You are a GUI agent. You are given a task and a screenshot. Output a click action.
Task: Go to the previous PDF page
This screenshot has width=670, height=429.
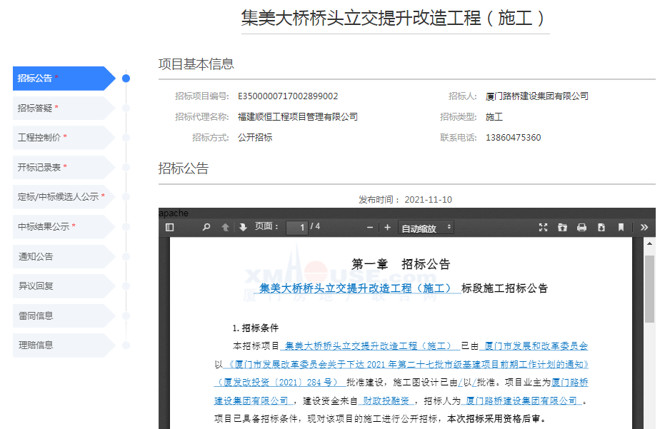point(225,228)
